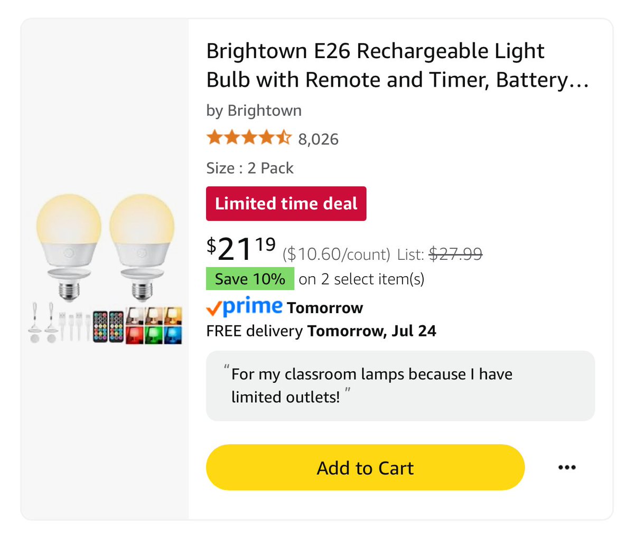The width and height of the screenshot is (634, 536).
Task: Open the Brightown E26 Rechargeable Light Bulb title
Action: (x=397, y=65)
